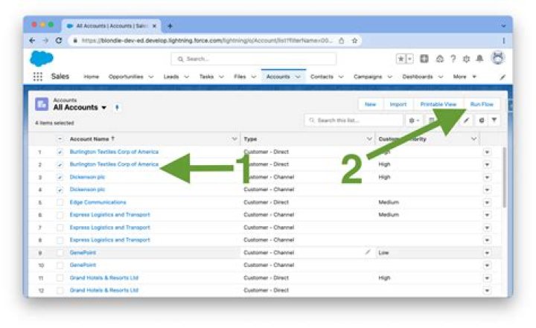Expand the Leads tab chevron
The width and height of the screenshot is (536, 328).
187,77
